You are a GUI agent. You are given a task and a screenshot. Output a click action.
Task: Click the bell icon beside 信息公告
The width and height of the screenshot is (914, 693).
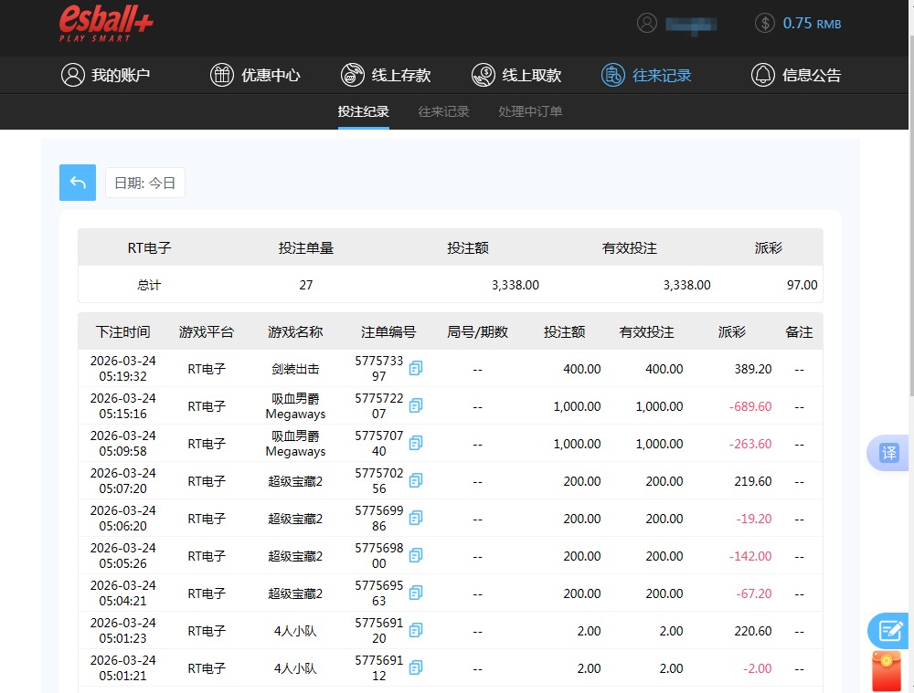click(764, 75)
